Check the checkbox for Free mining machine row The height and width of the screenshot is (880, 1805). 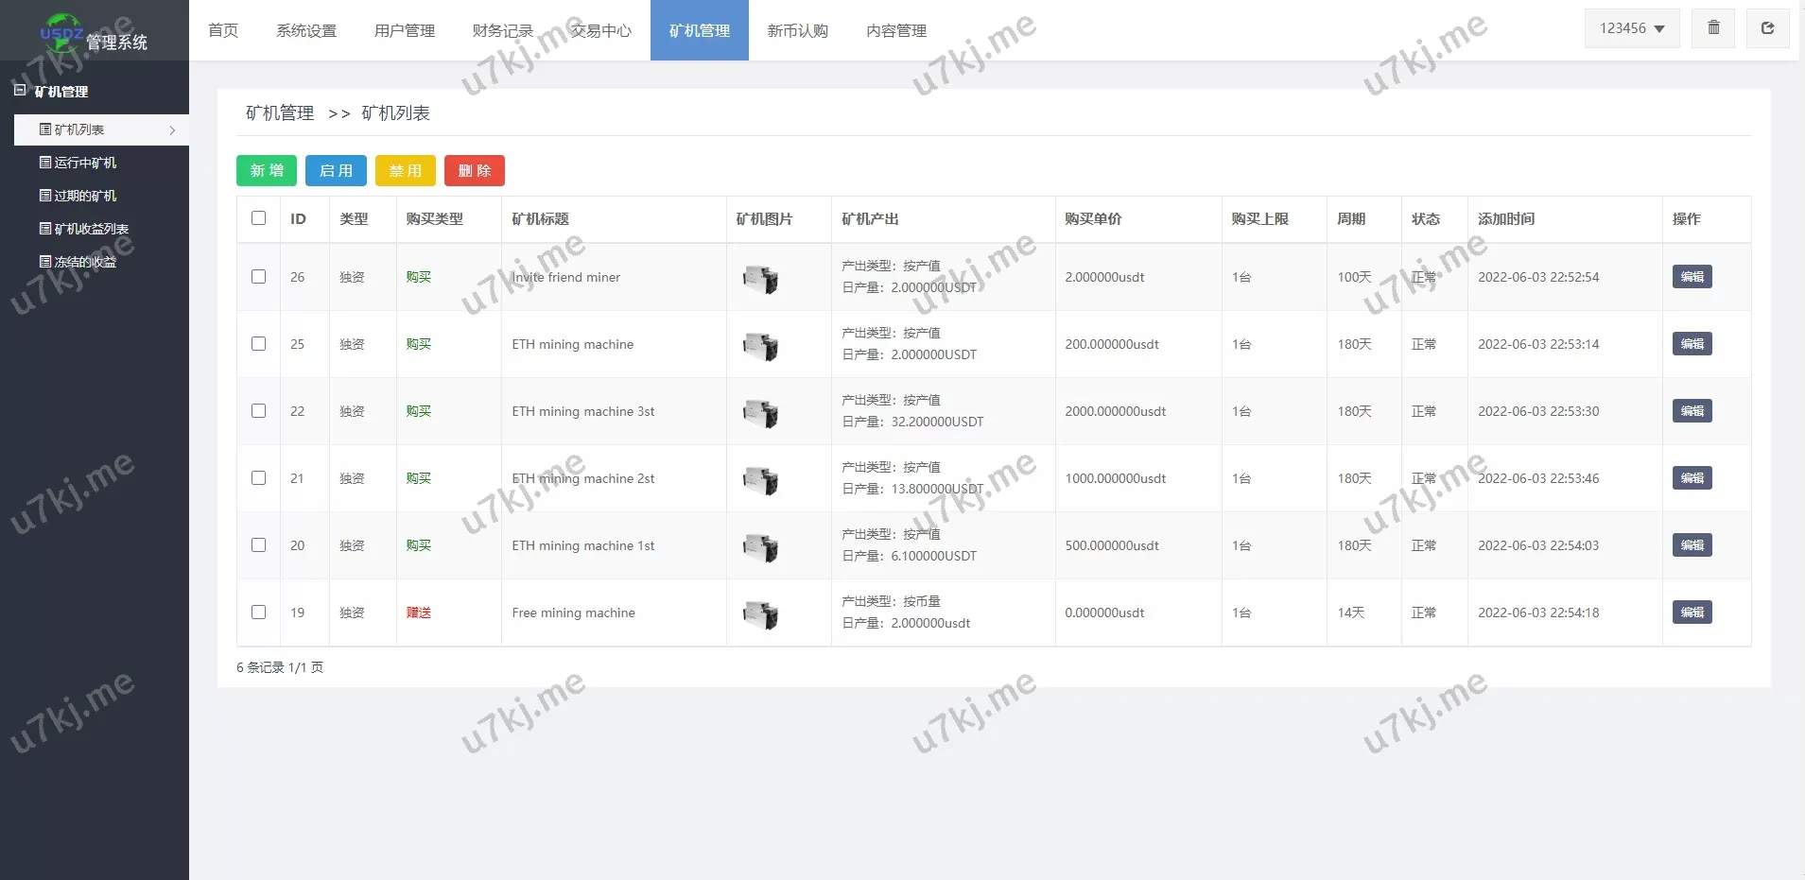(x=258, y=613)
